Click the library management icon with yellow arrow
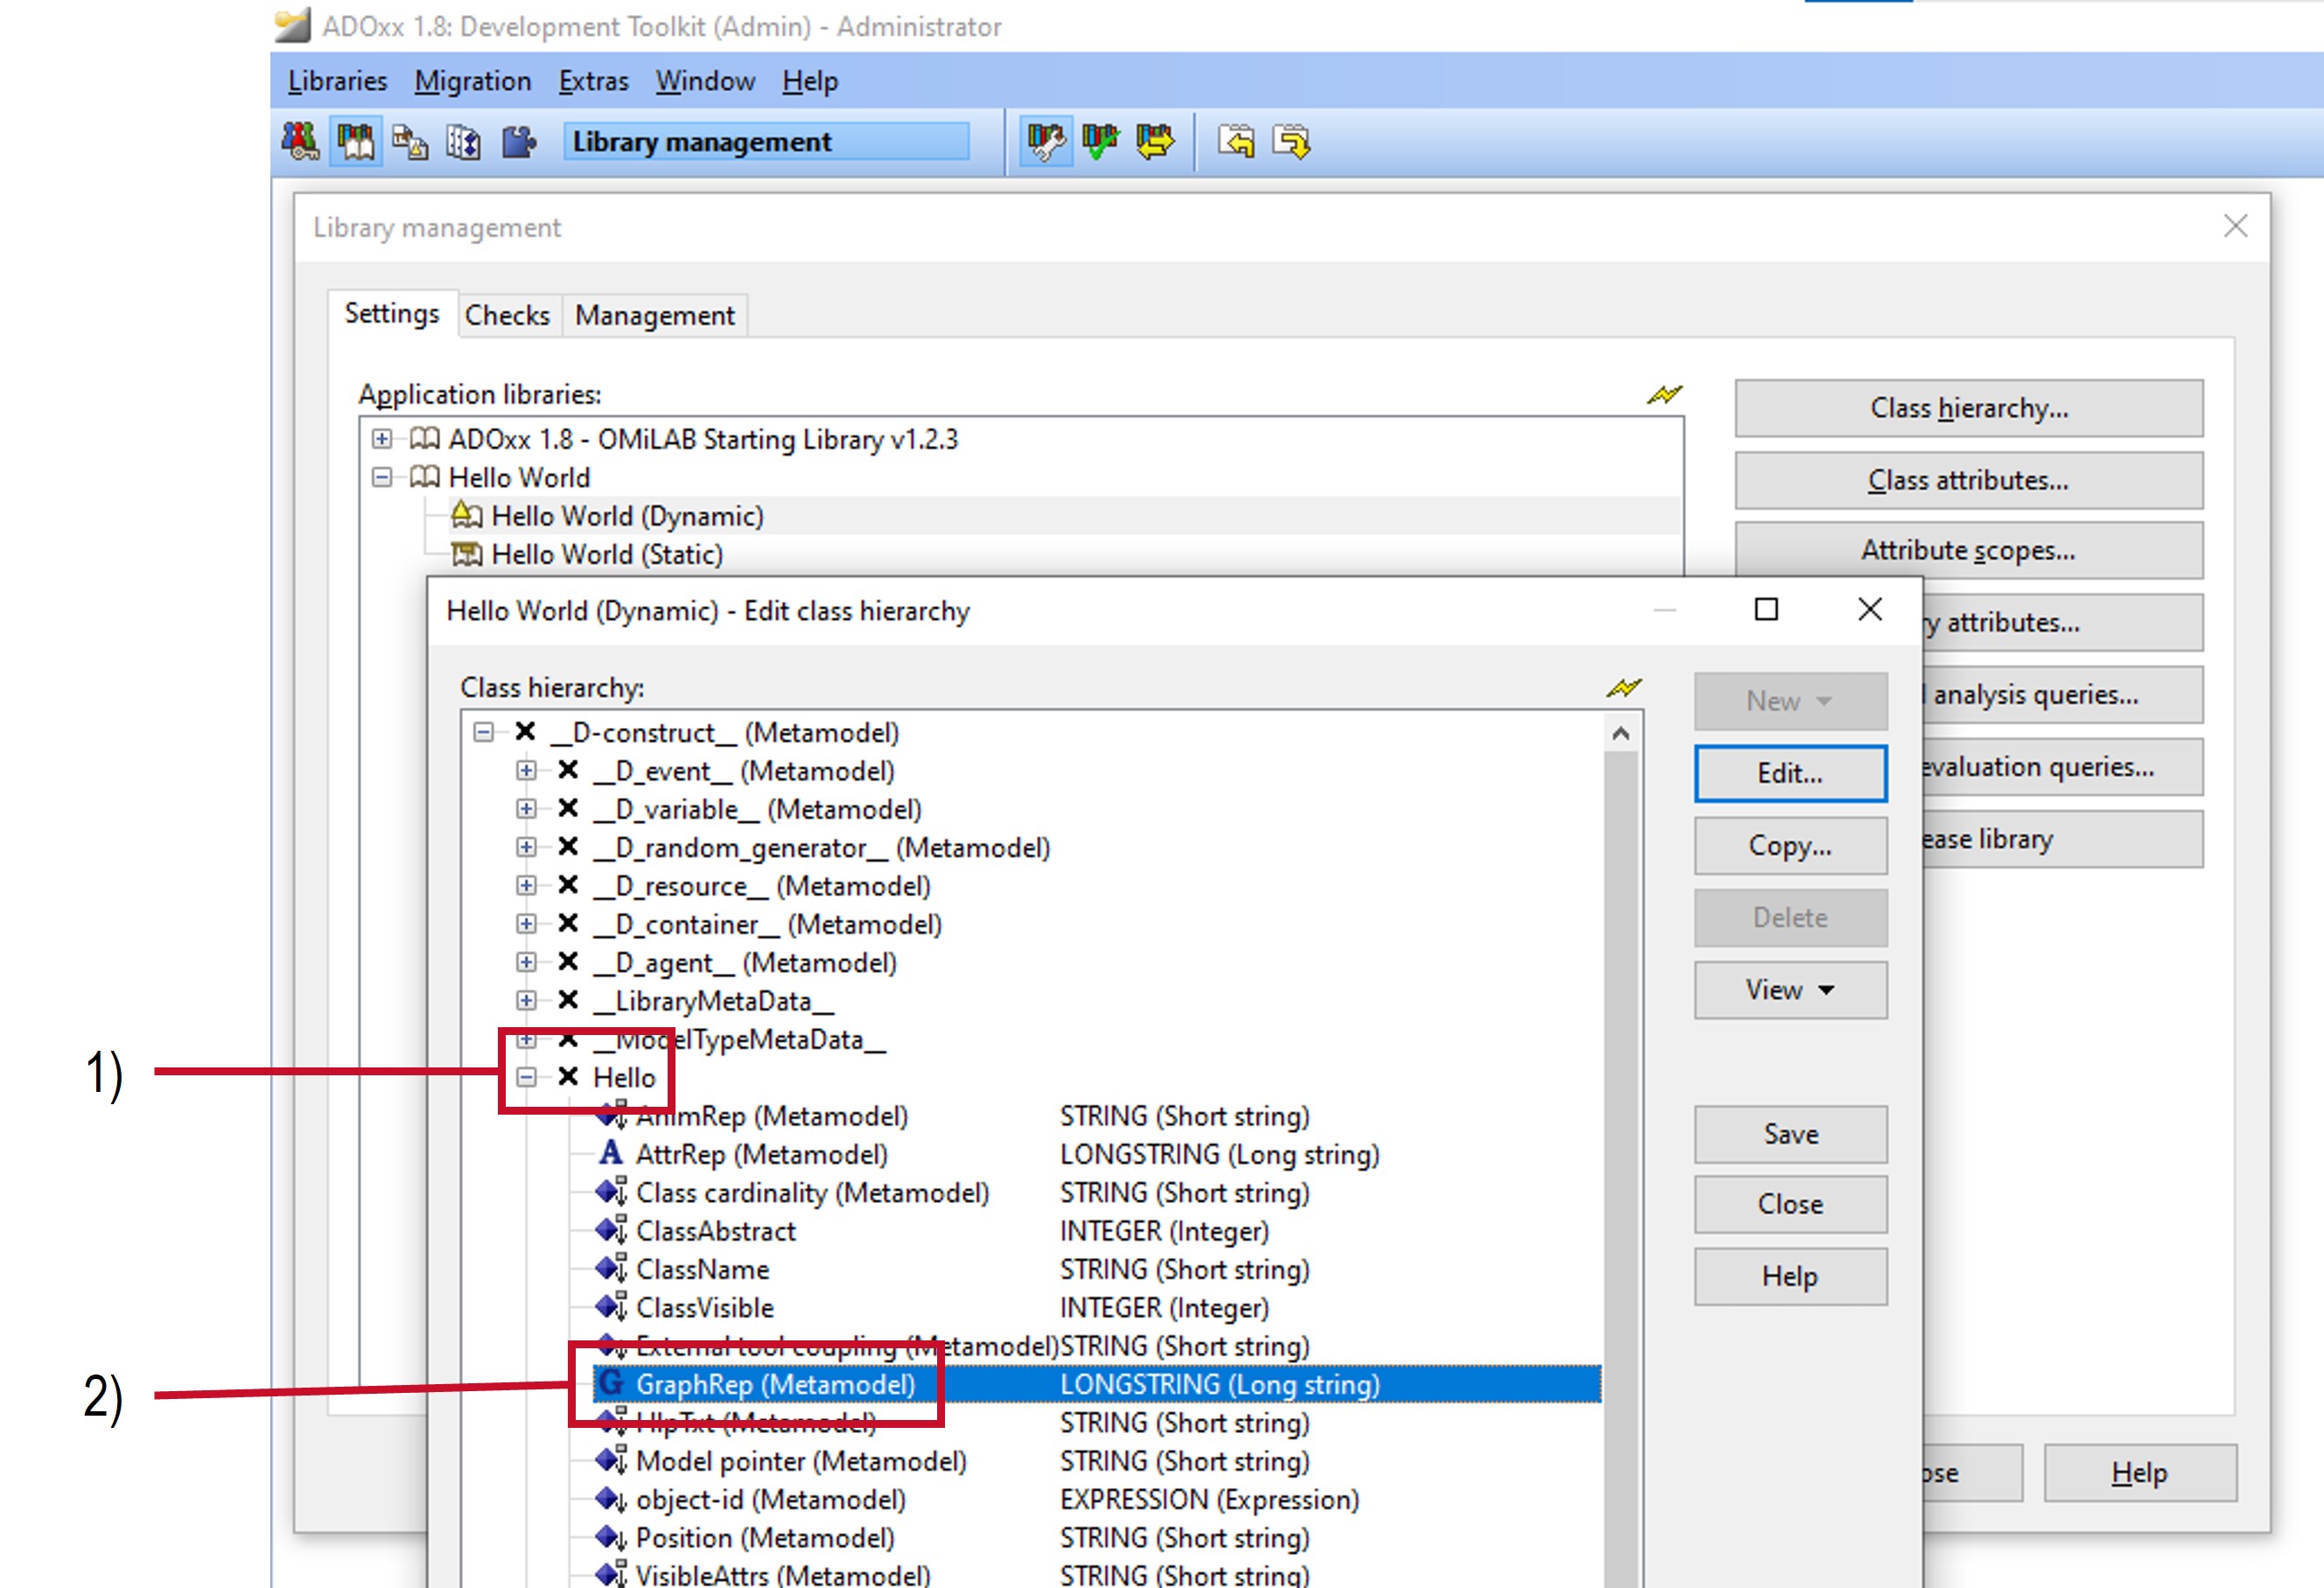The width and height of the screenshot is (2324, 1588). pos(1154,142)
